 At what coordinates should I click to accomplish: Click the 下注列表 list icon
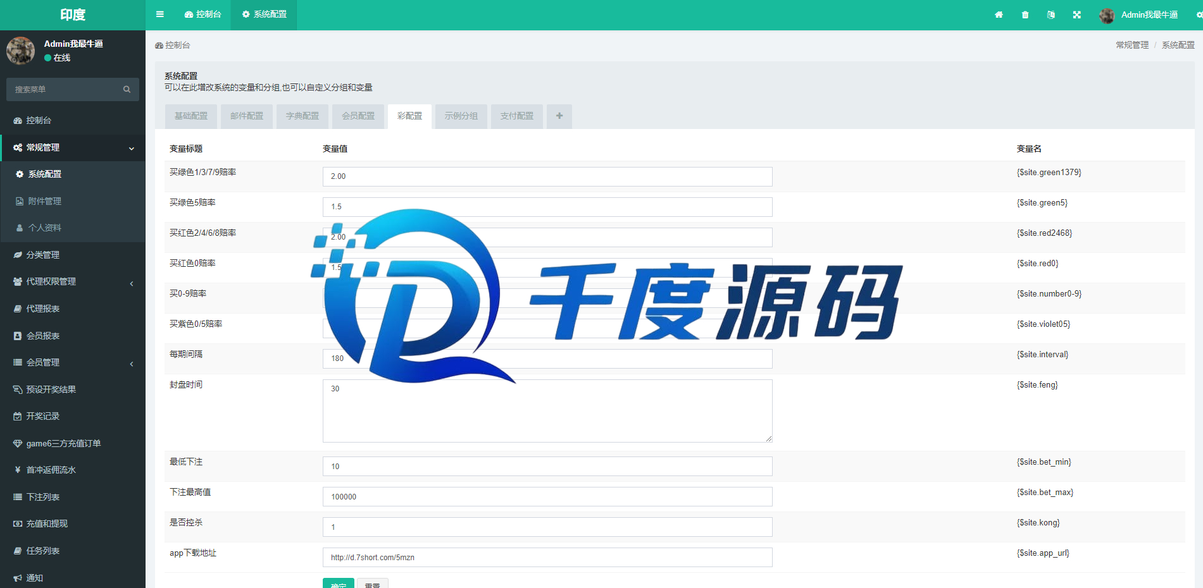coord(18,497)
